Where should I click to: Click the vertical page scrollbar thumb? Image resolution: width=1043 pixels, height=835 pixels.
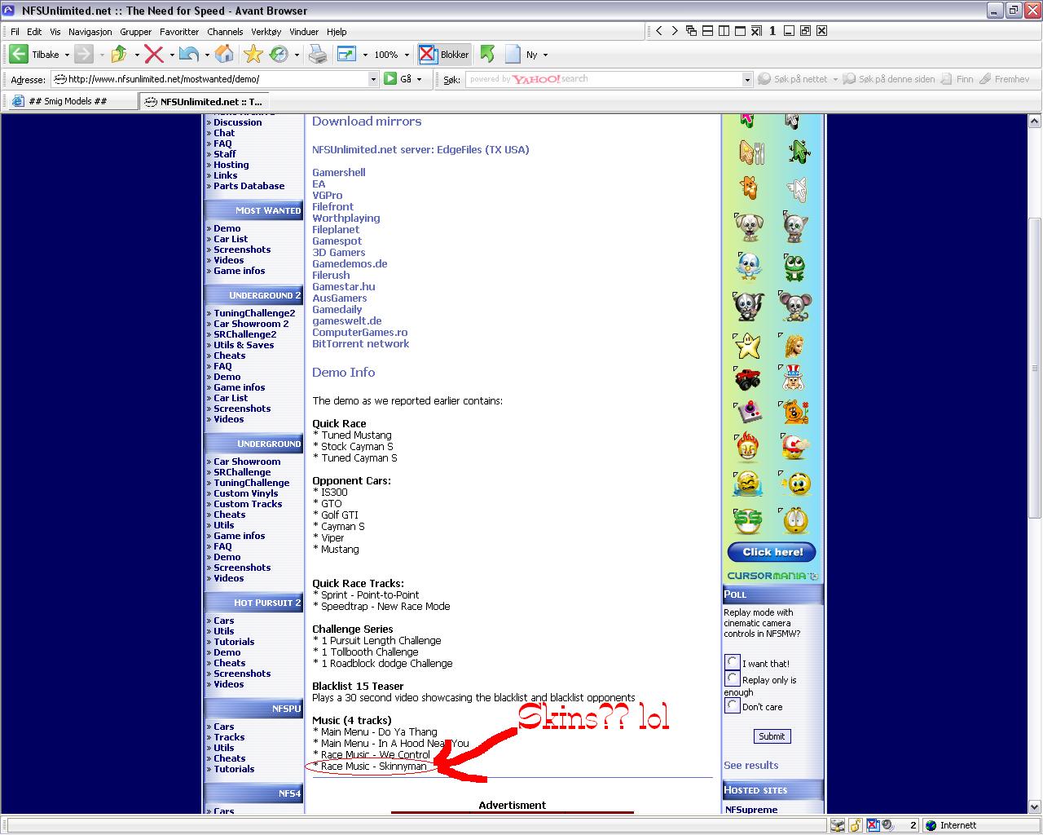click(x=1035, y=367)
